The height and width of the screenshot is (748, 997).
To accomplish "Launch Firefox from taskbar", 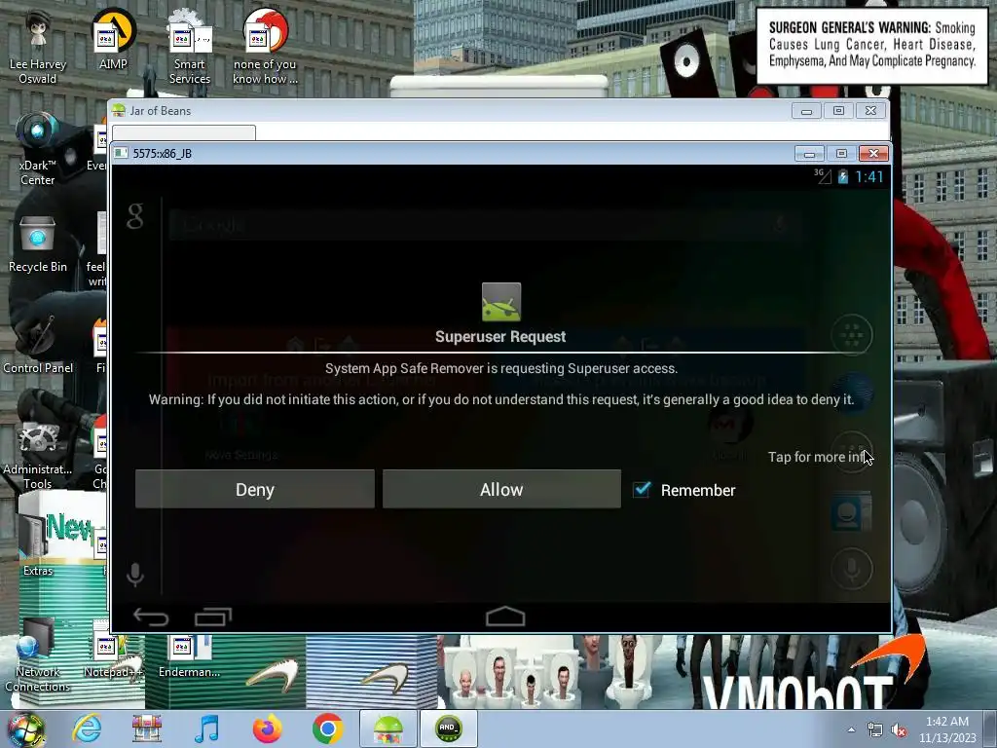I will click(267, 729).
